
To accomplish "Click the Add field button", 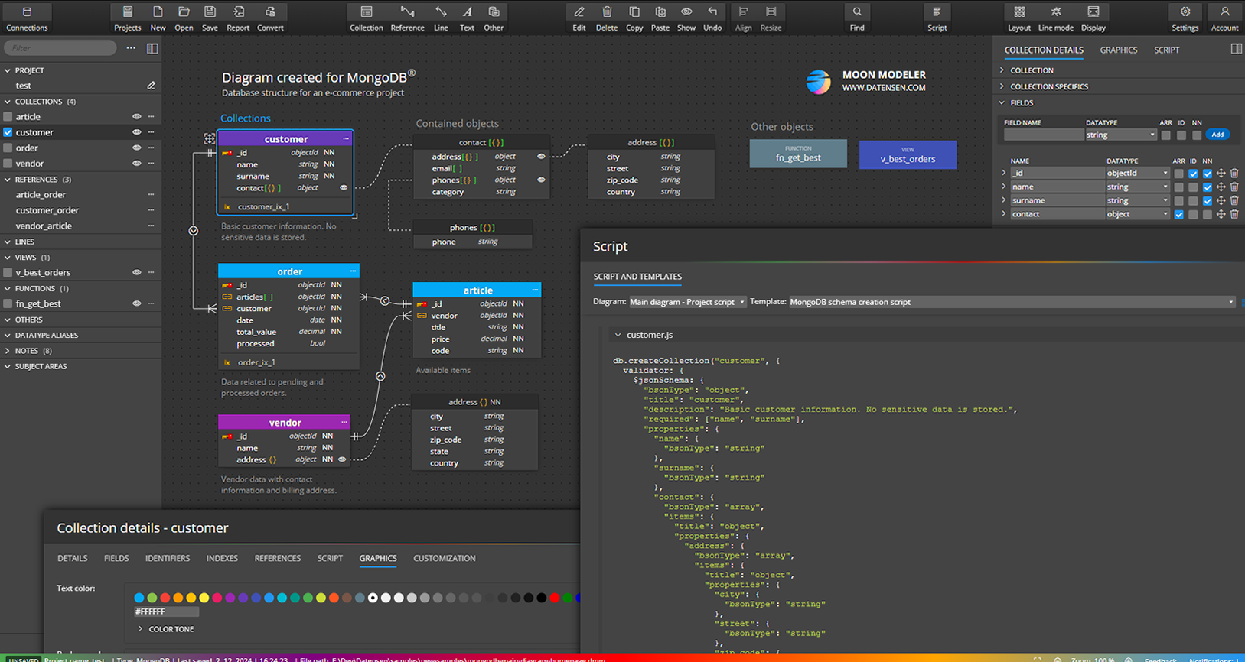I will click(x=1217, y=135).
